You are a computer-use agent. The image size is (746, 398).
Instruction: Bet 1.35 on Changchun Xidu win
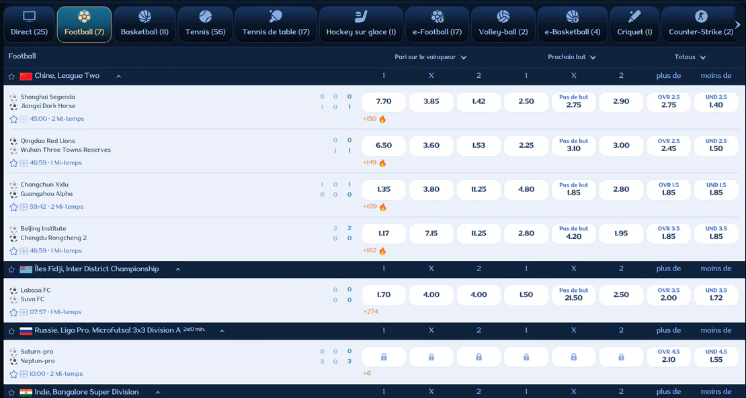(x=384, y=189)
